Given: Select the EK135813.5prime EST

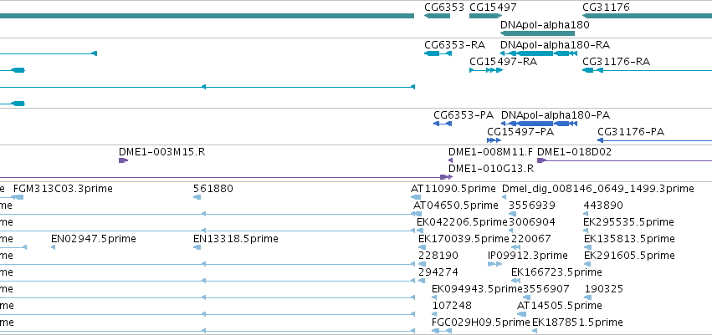Looking at the screenshot, I should pos(587,247).
